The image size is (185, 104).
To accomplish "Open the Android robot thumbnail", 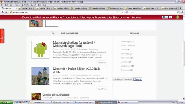I will [x=40, y=50].
